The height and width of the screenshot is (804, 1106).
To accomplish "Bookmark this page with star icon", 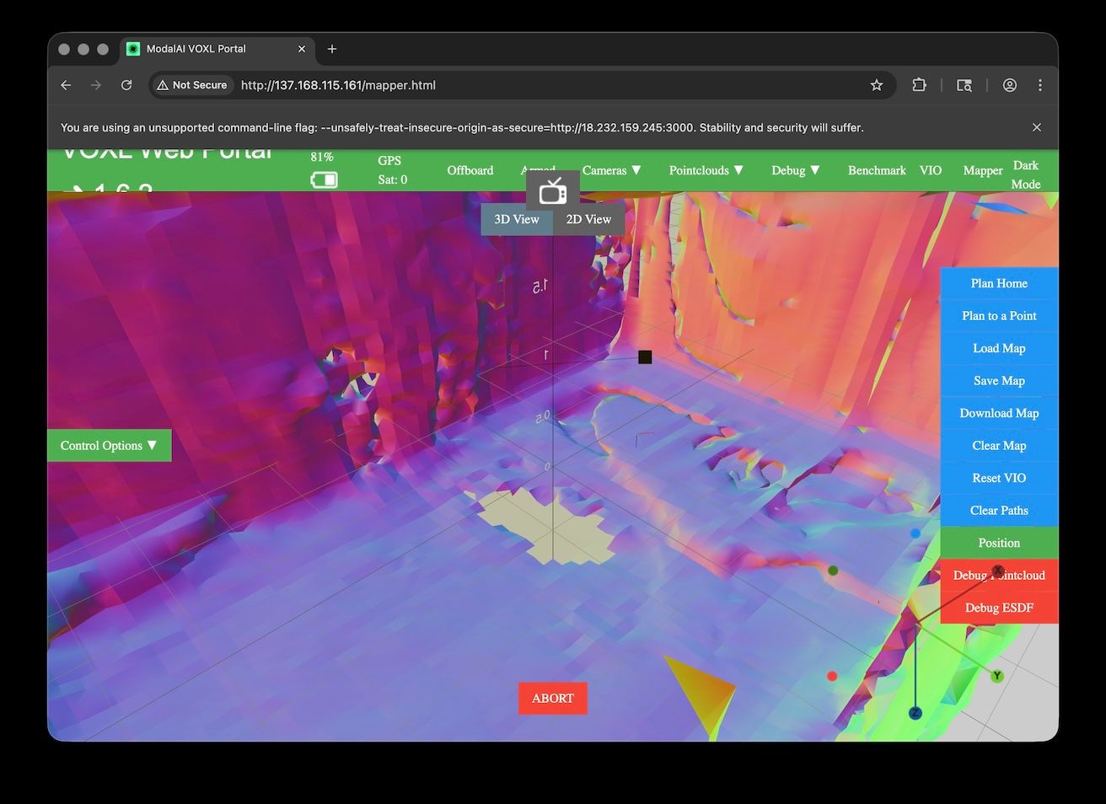I will pyautogui.click(x=877, y=85).
